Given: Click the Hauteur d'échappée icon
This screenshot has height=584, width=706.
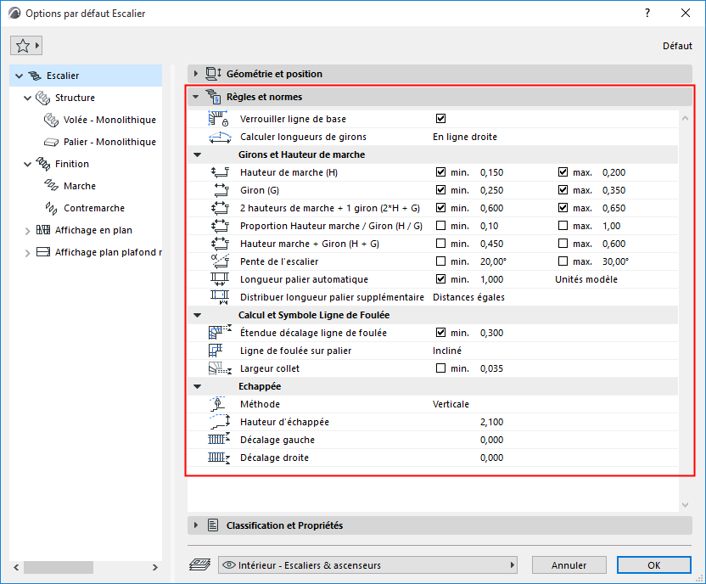Looking at the screenshot, I should pyautogui.click(x=220, y=422).
